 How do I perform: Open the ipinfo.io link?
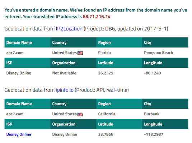click(65, 90)
